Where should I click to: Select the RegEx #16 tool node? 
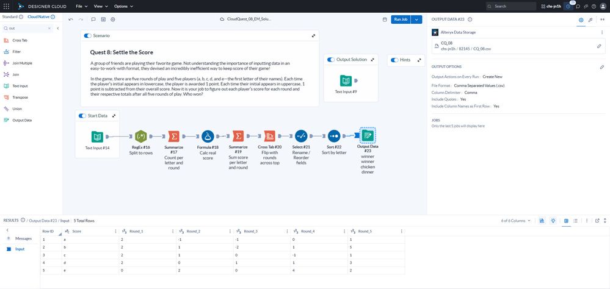(140, 137)
